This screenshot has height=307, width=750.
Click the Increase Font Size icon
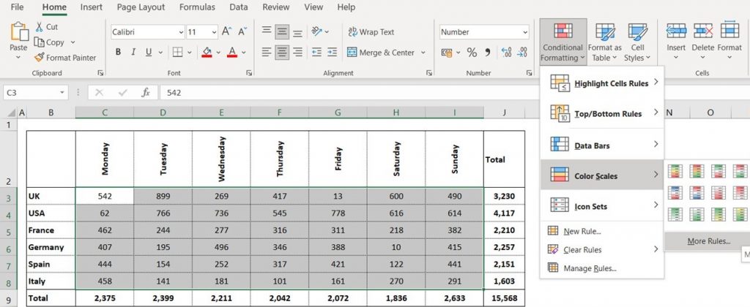[226, 32]
